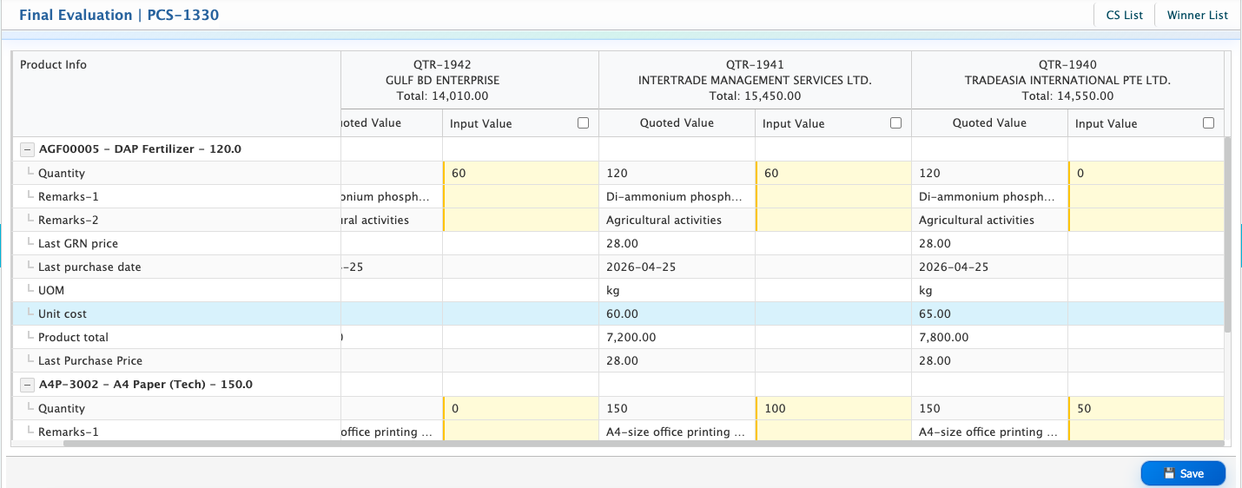Select the UOM row label
Screen dimensions: 1242x488
tap(51, 290)
